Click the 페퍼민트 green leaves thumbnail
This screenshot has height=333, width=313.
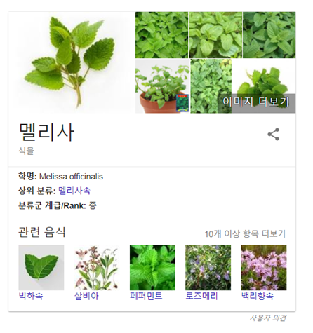(152, 268)
